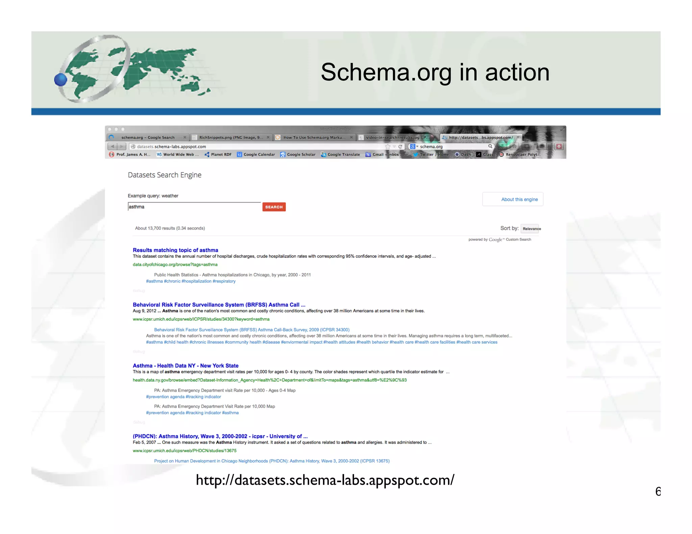
Task: Click the #hospitalization tag
Action: (x=196, y=281)
